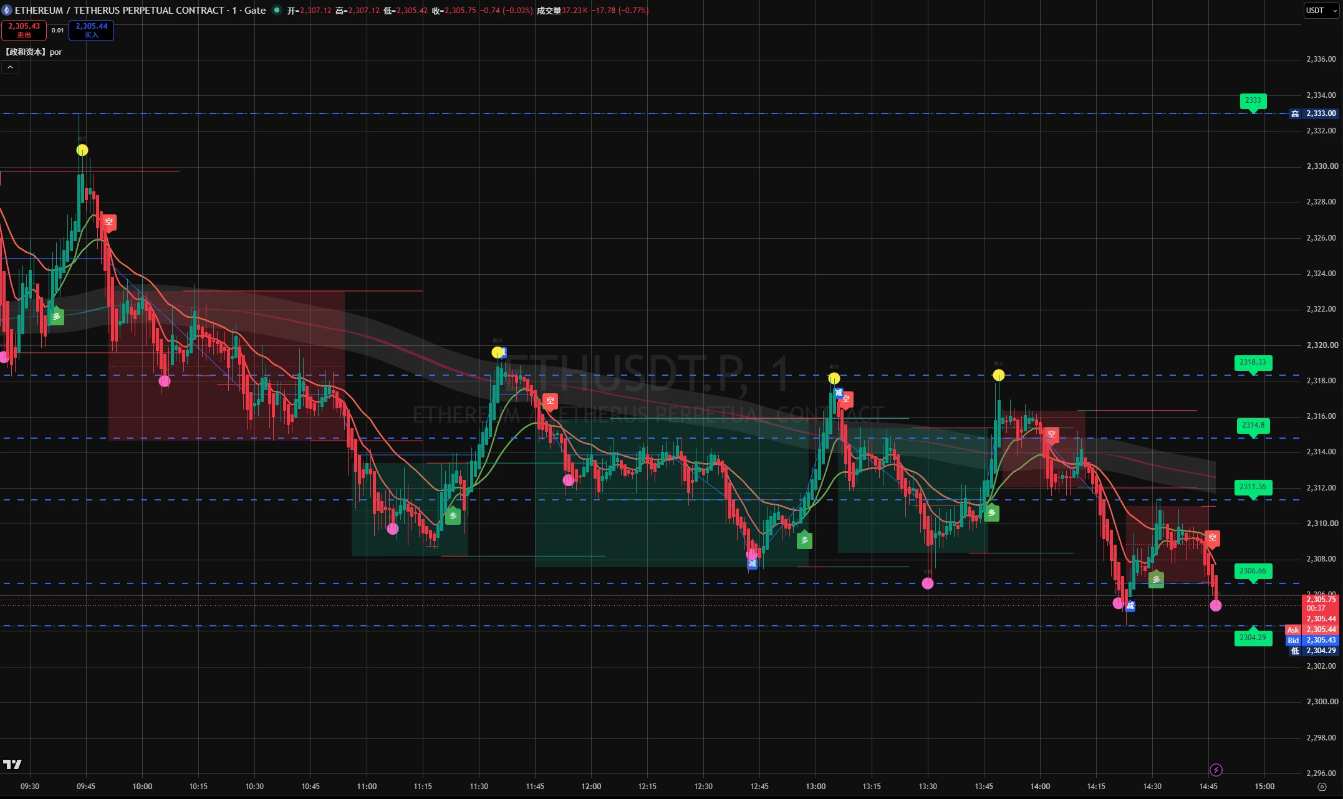
Task: Click the Bid 2,305.43 price tag
Action: (1312, 640)
